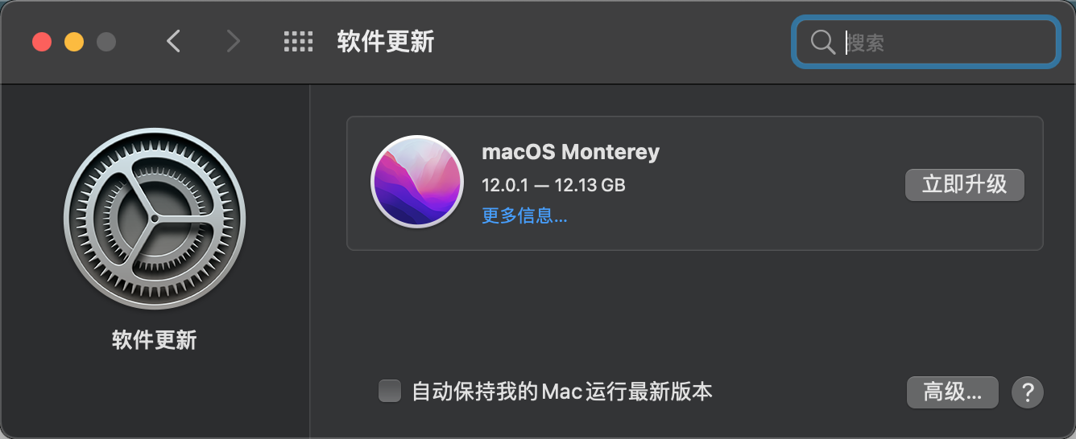Click the large gear Software Update icon

click(155, 219)
